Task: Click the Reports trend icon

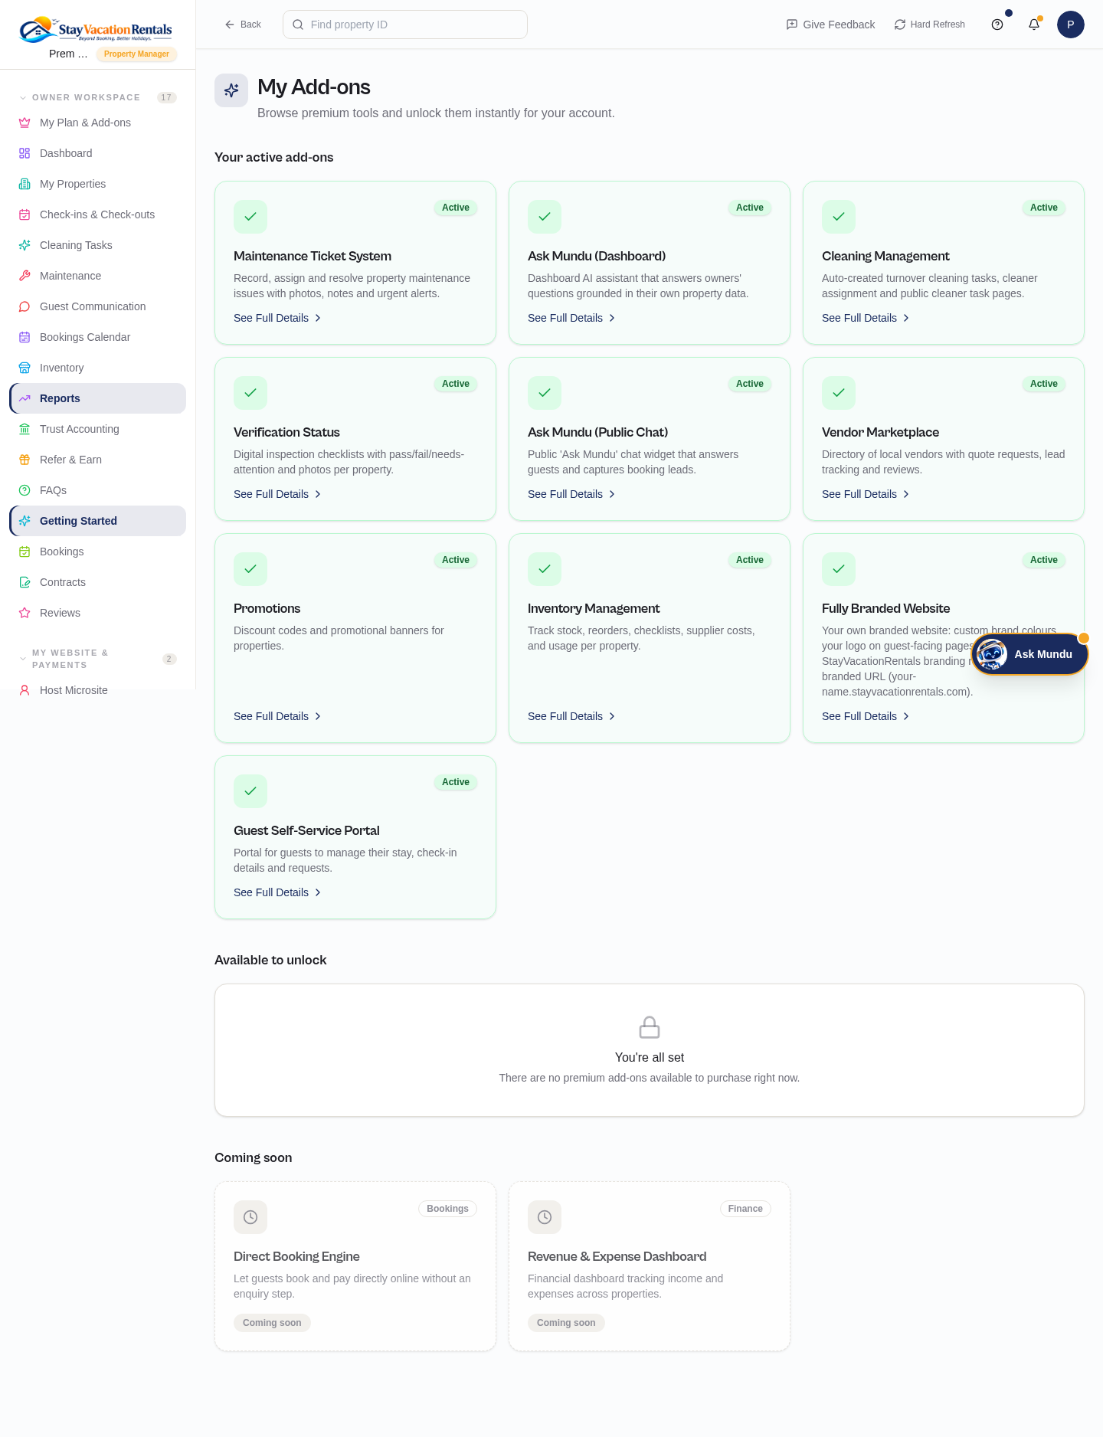Action: click(25, 398)
